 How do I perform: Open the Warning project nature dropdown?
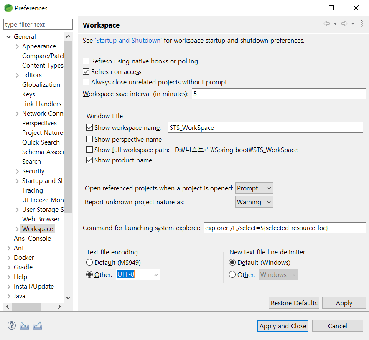(x=254, y=202)
